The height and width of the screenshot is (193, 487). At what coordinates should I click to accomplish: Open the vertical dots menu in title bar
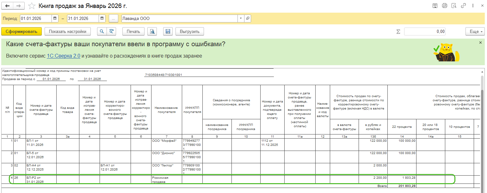(473, 6)
